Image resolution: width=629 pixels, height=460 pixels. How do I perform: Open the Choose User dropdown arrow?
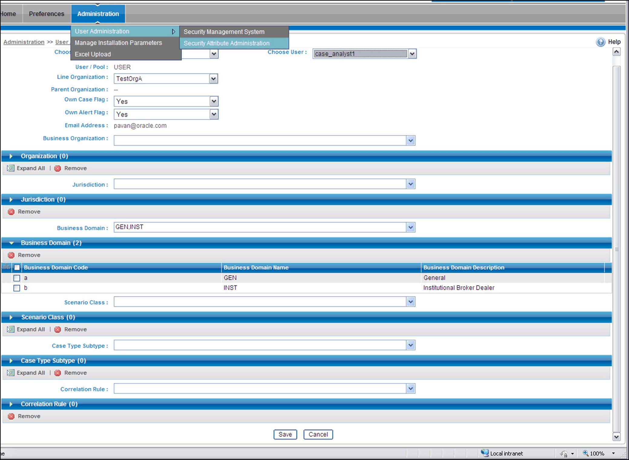pyautogui.click(x=412, y=54)
